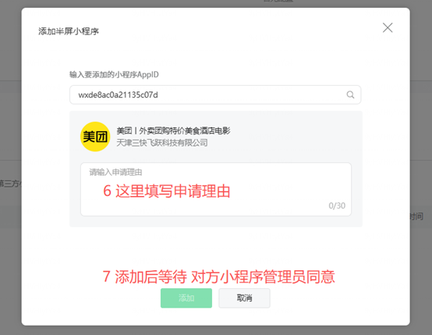Click the label 输入要添加的小程序AppID
The width and height of the screenshot is (432, 335).
[x=114, y=74]
